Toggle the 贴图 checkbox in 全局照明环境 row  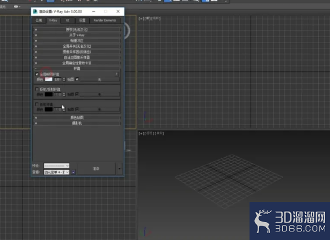77,79
